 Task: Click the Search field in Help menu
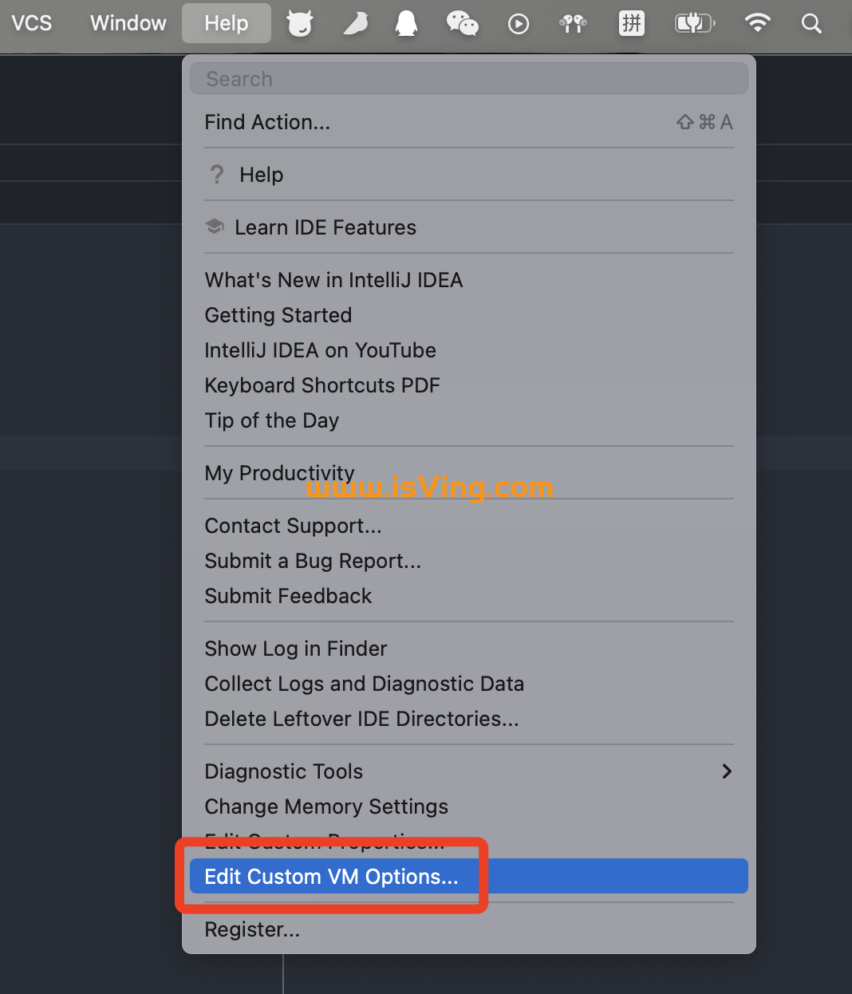pos(468,78)
